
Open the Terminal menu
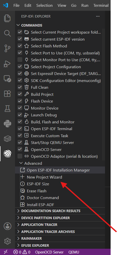[101, 5]
